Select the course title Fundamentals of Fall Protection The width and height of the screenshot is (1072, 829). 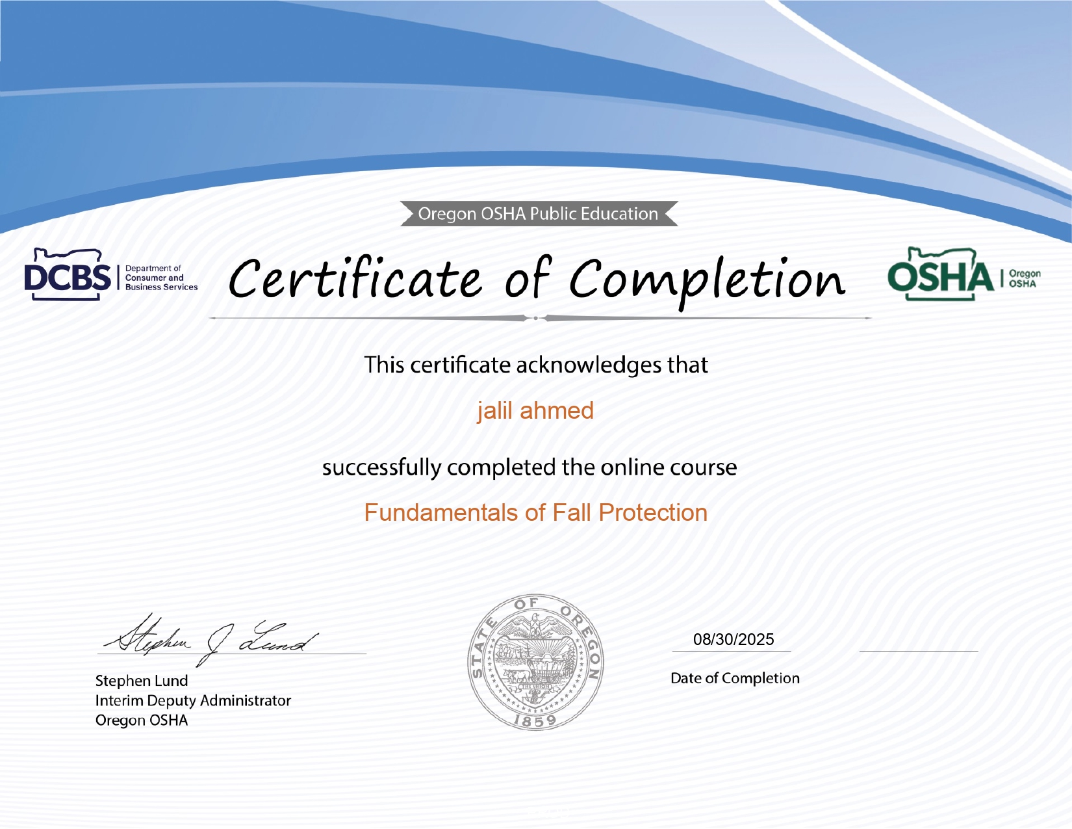(x=535, y=514)
